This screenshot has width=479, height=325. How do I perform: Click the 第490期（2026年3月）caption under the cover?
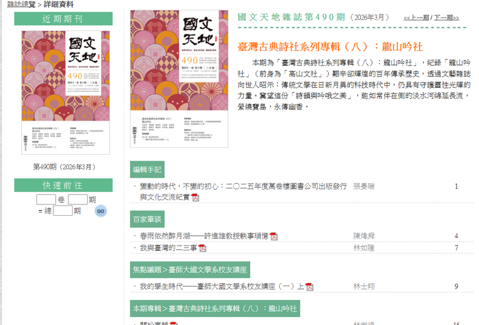pyautogui.click(x=64, y=167)
